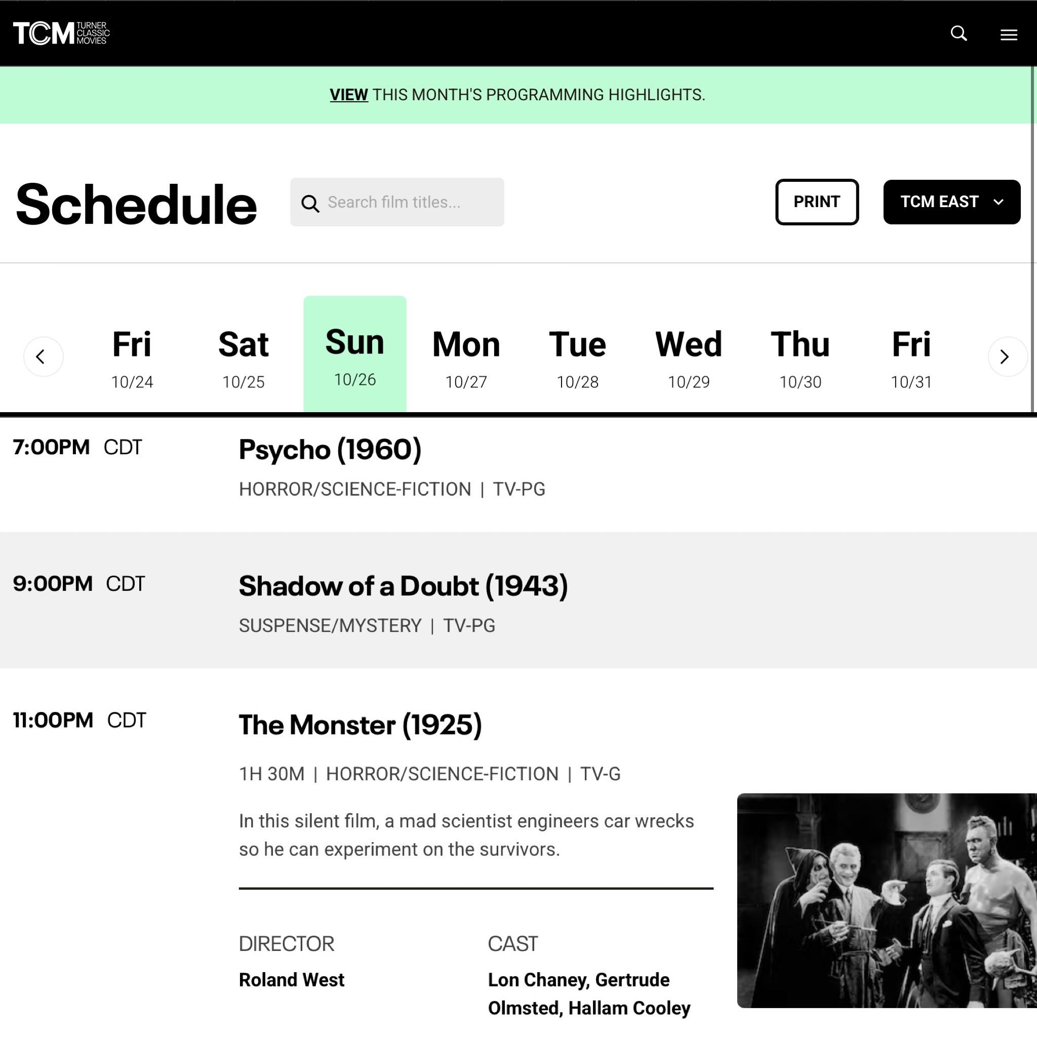This screenshot has height=1037, width=1037.
Task: Open the hamburger menu icon
Action: click(x=1009, y=35)
